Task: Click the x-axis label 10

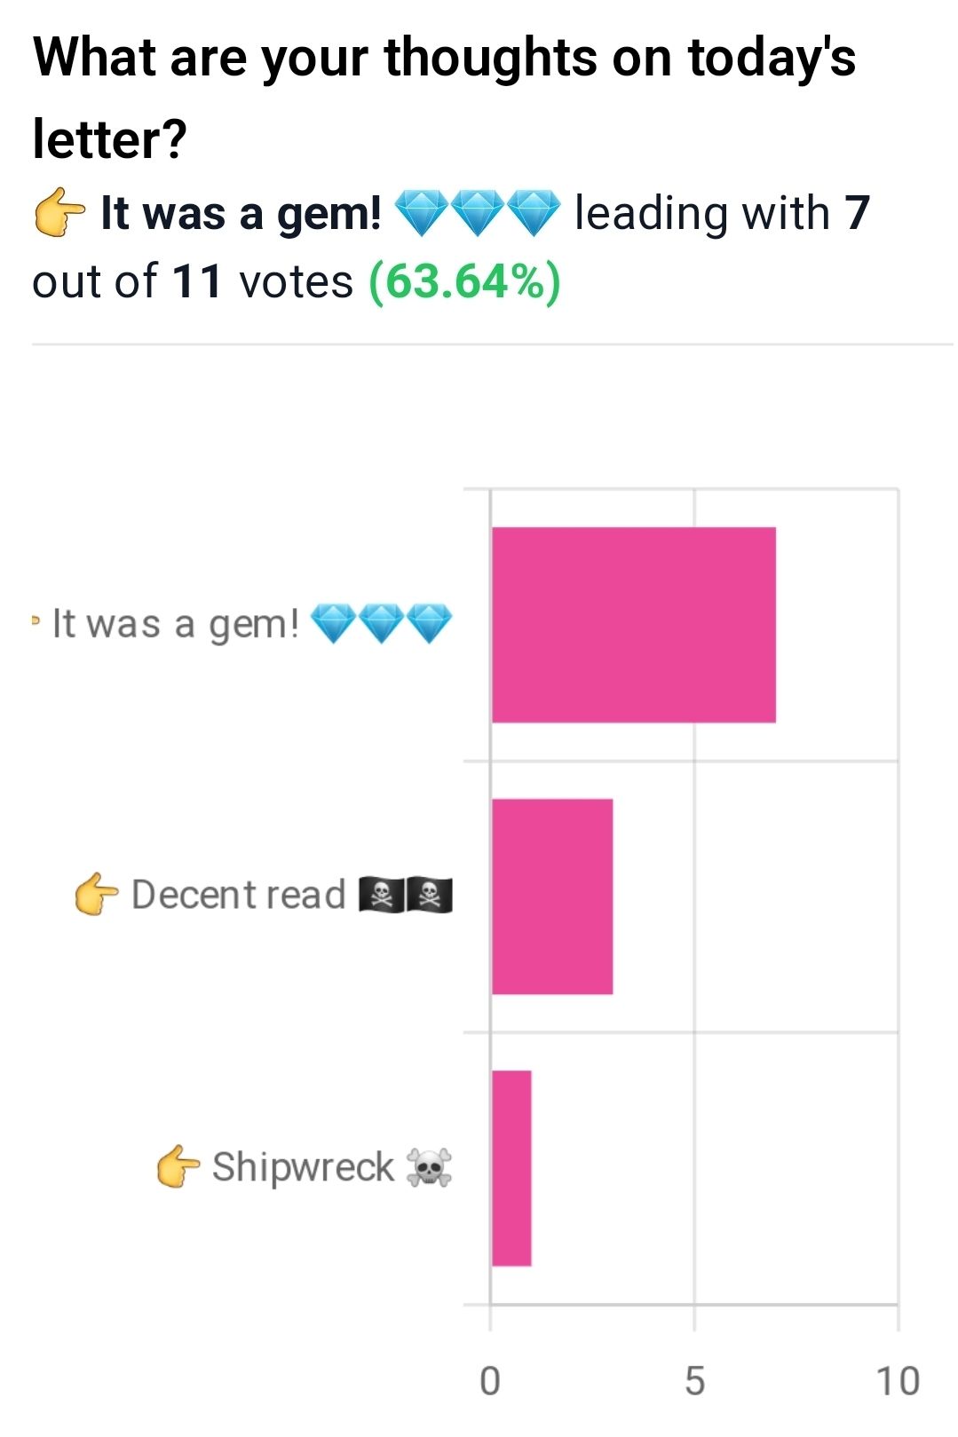Action: coord(898,1382)
